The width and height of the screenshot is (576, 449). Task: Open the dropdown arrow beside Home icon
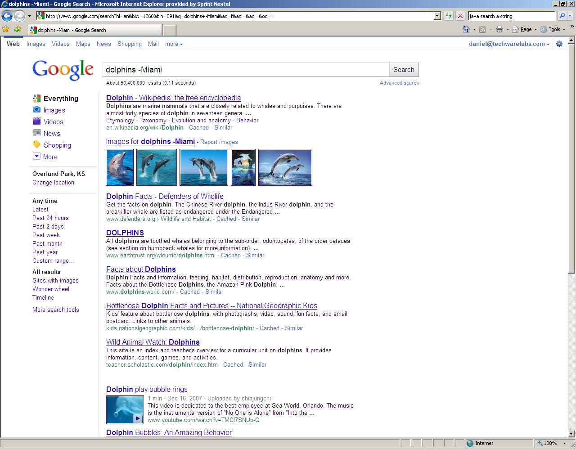[474, 30]
